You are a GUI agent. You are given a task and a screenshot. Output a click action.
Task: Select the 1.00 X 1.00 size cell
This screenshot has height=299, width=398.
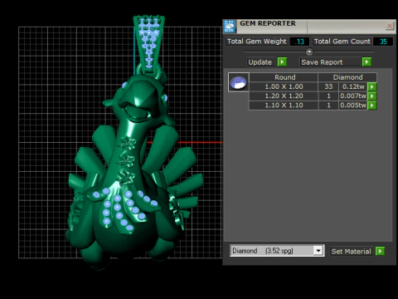click(x=284, y=86)
